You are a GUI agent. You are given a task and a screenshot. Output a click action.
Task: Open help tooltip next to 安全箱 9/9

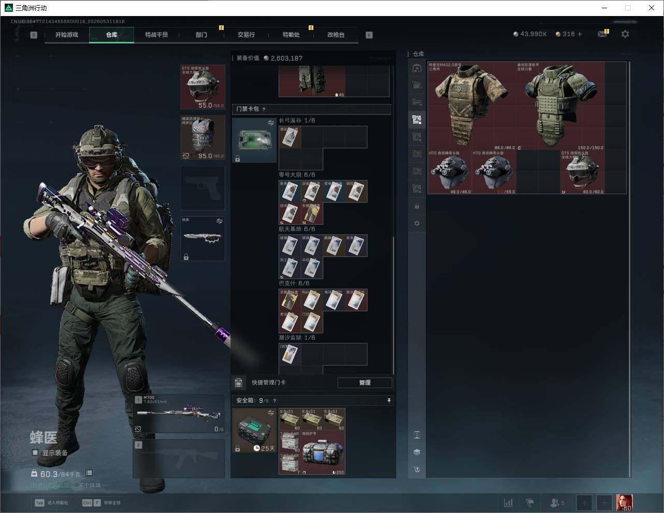275,400
